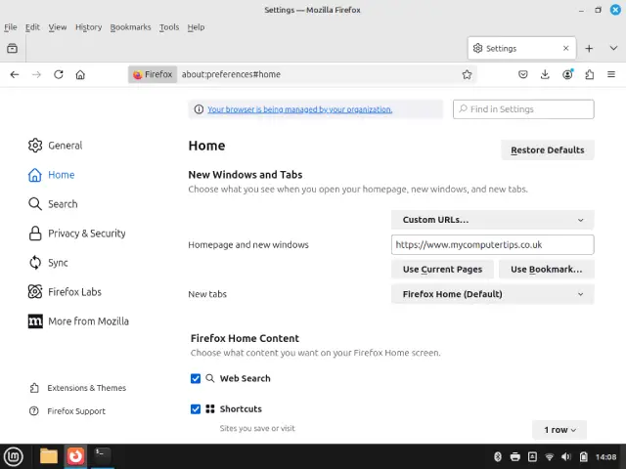Open the hamburger application menu
The height and width of the screenshot is (469, 626).
611,74
